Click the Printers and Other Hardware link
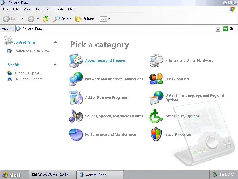This screenshot has width=238, height=179. [x=189, y=61]
